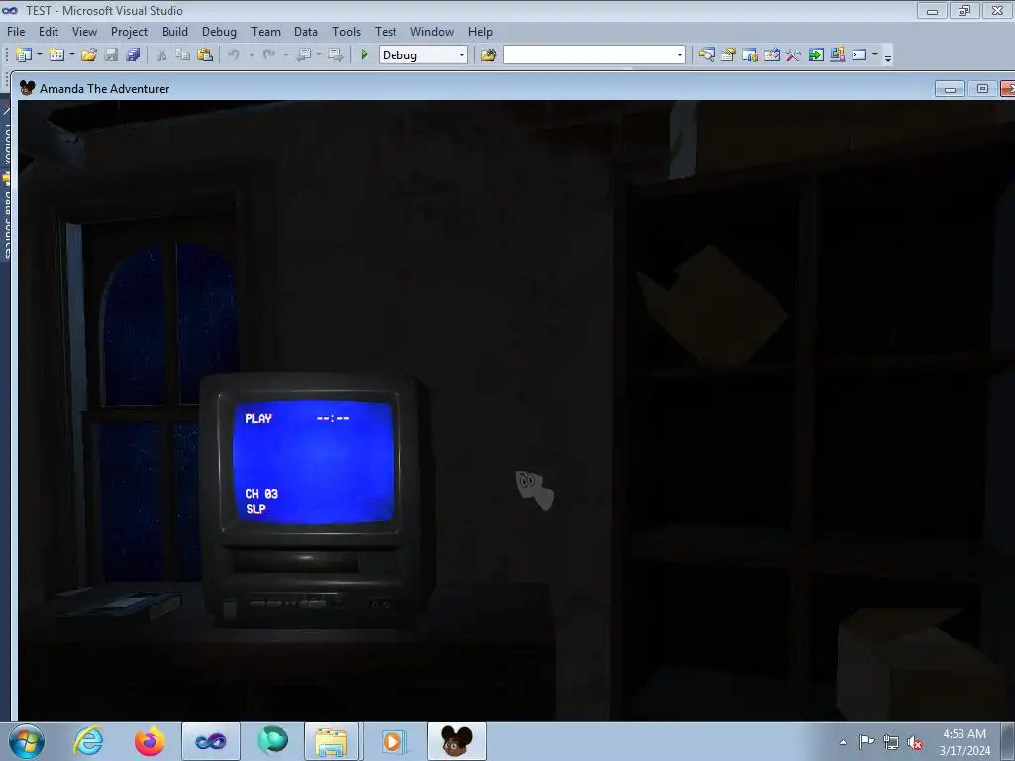This screenshot has height=761, width=1015.
Task: Click the Save icon in toolbar
Action: (x=111, y=55)
